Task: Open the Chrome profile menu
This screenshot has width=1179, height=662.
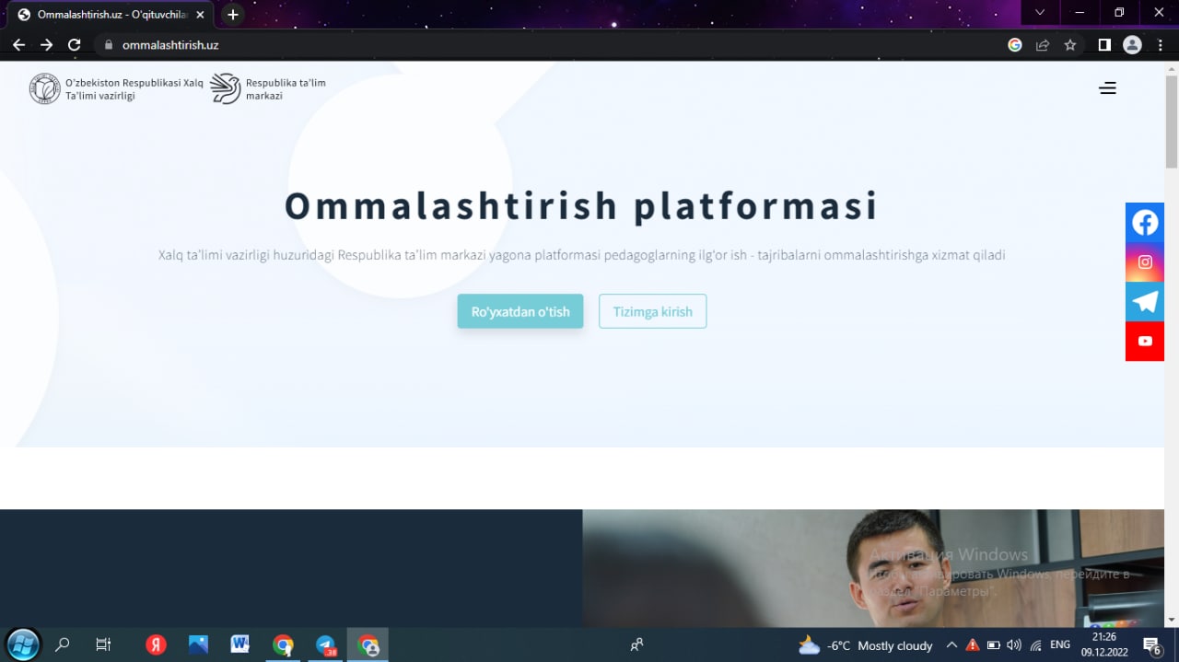Action: pyautogui.click(x=1131, y=44)
